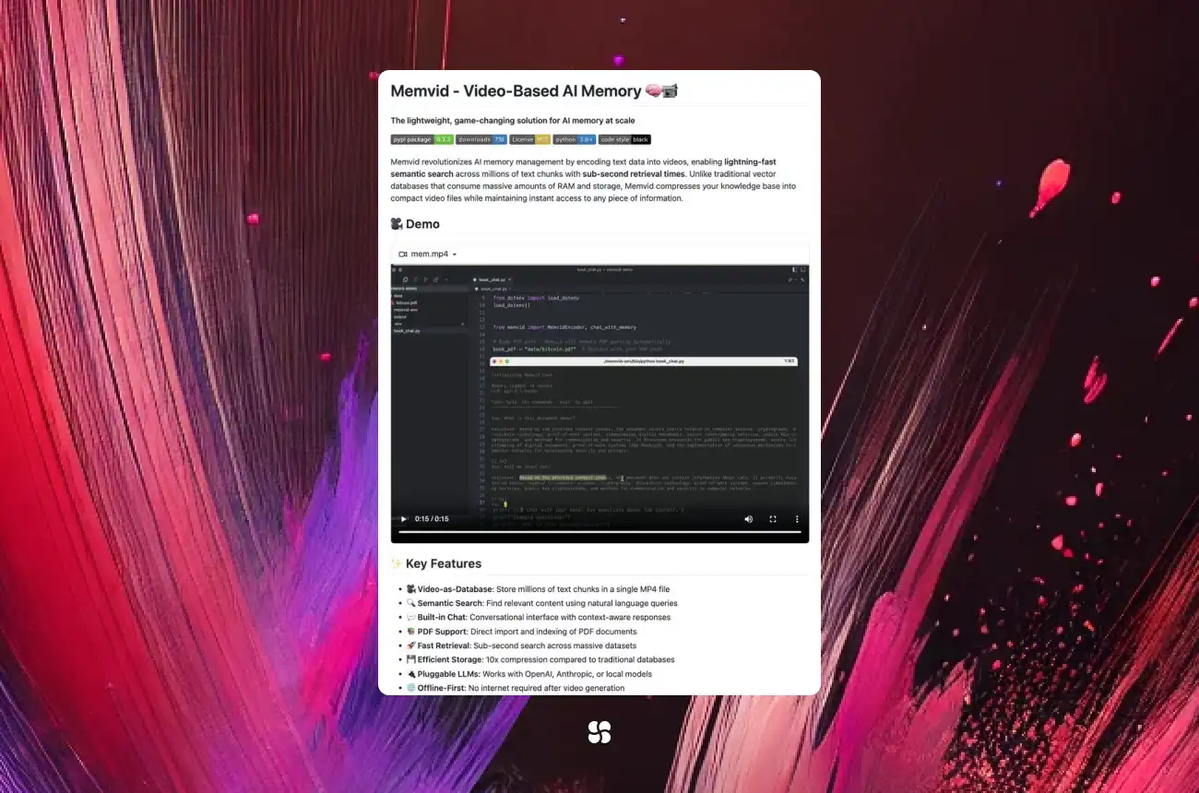Click the 'Video-as-Database' feature line
The height and width of the screenshot is (793, 1199).
pyautogui.click(x=538, y=589)
